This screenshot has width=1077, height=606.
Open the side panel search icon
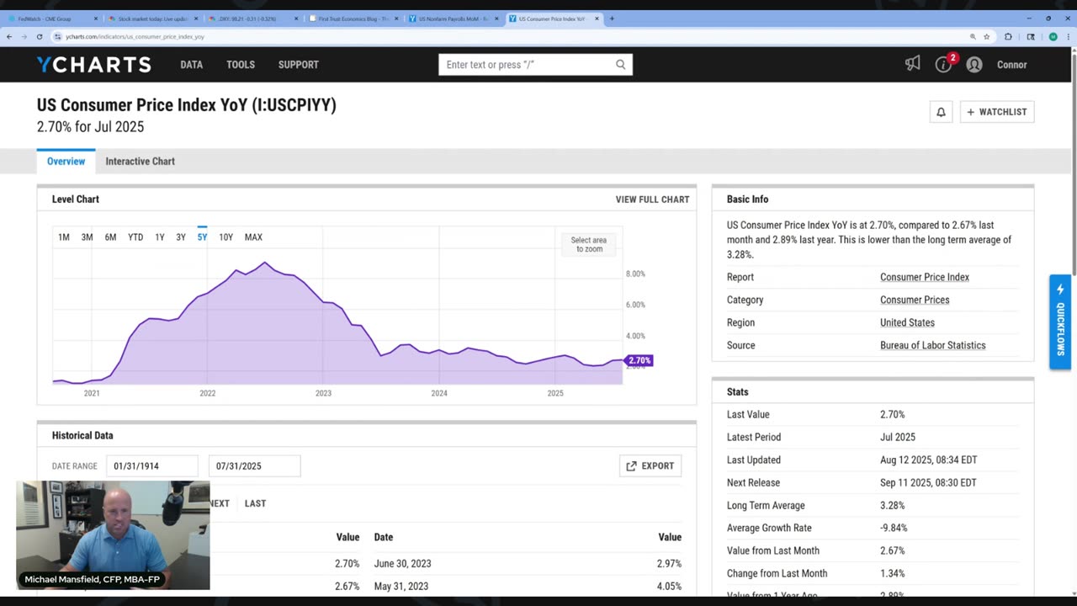[x=1031, y=36]
